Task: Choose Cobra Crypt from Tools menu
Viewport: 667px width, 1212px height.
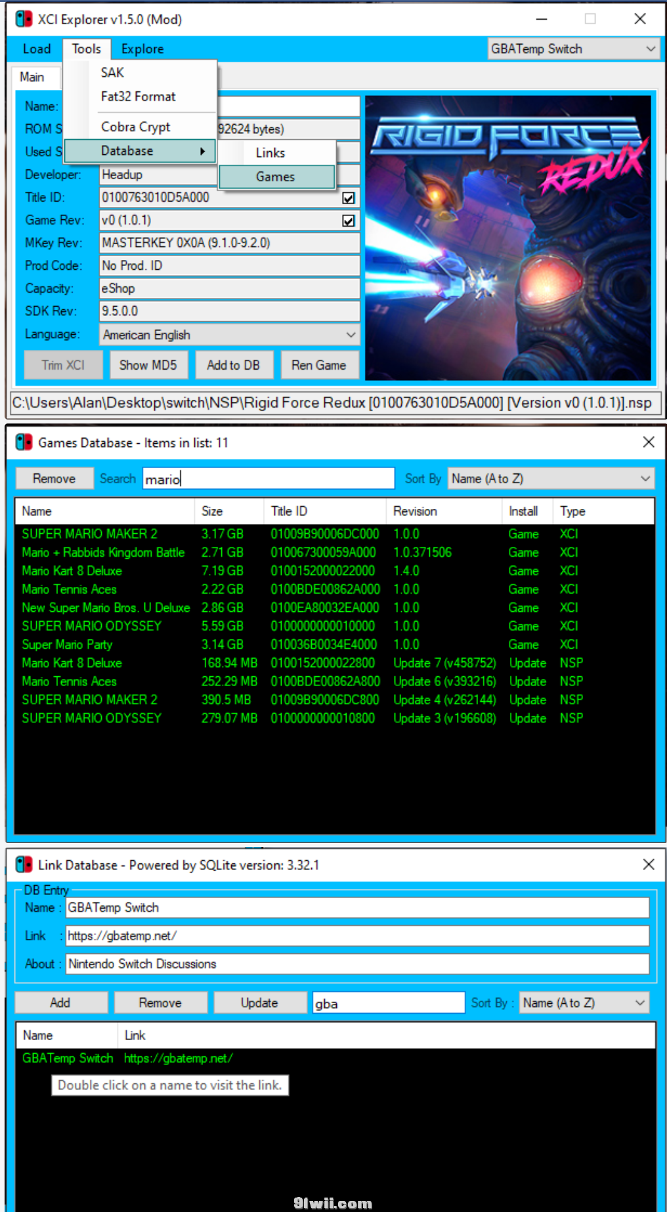Action: [140, 127]
